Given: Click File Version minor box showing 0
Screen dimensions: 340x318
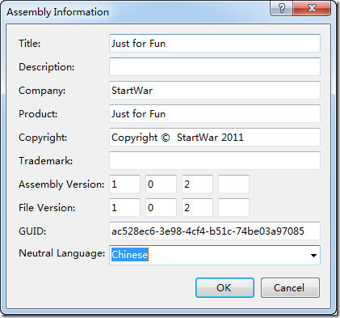Looking at the screenshot, I should coord(161,207).
